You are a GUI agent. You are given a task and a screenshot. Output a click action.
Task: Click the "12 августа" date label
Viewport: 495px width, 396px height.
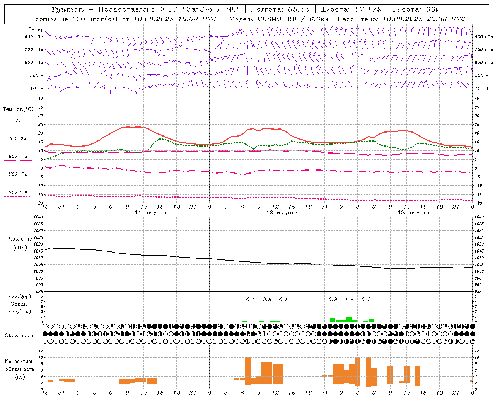(282, 213)
